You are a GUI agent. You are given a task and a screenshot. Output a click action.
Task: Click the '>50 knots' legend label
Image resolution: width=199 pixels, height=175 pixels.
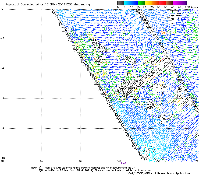tap(191, 7)
